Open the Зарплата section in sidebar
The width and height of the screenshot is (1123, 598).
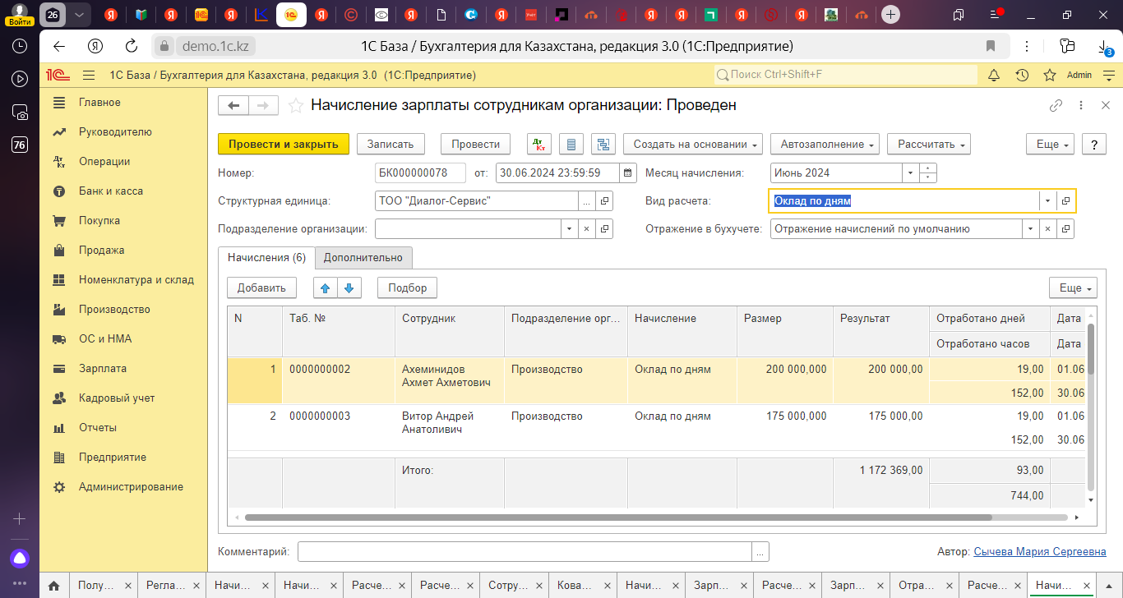point(103,369)
